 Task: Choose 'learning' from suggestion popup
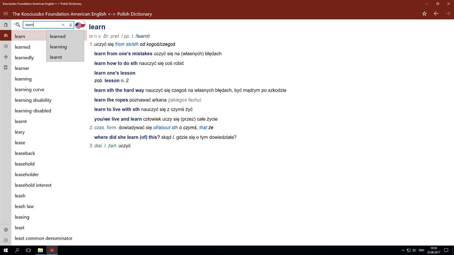pyautogui.click(x=65, y=47)
